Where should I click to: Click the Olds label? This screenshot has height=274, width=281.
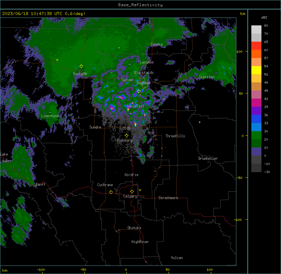(126, 128)
